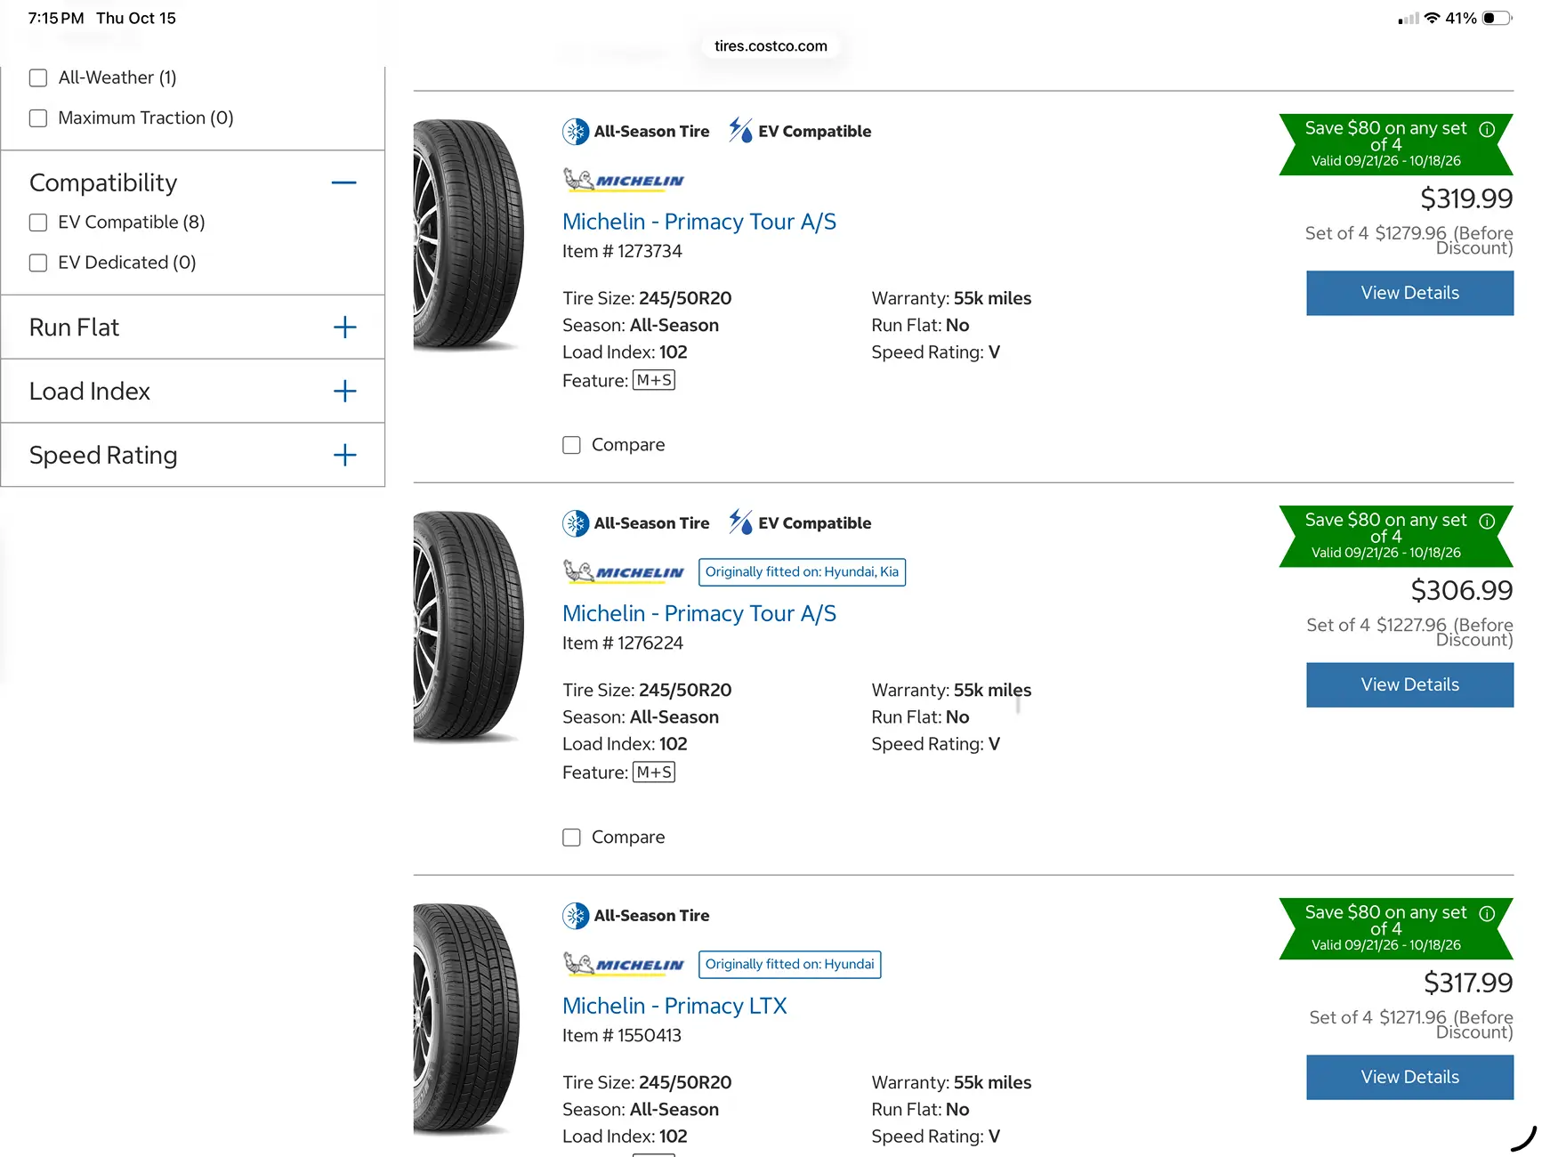
Task: Expand the Run Flat filter section
Action: click(344, 328)
